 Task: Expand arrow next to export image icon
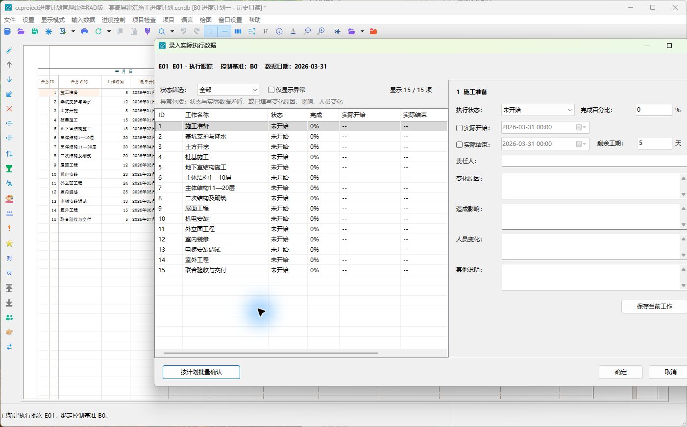[73, 31]
